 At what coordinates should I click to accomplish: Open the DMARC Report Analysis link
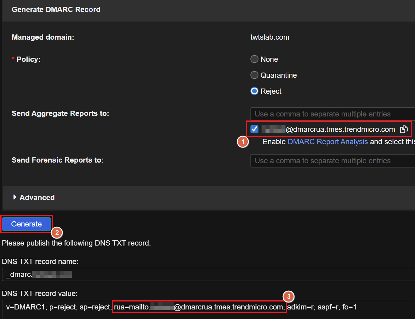328,142
